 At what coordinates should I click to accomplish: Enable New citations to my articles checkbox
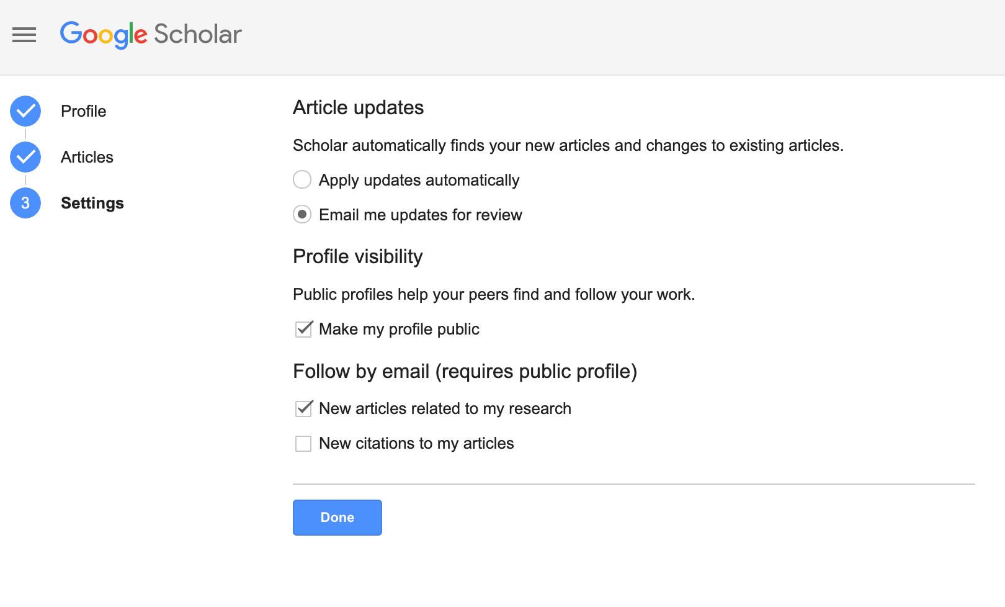(x=303, y=444)
